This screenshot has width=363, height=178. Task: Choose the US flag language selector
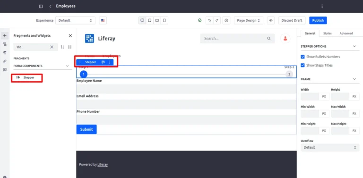point(103,20)
